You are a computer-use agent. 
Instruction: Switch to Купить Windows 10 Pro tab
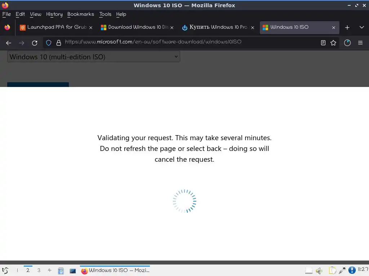tap(218, 27)
